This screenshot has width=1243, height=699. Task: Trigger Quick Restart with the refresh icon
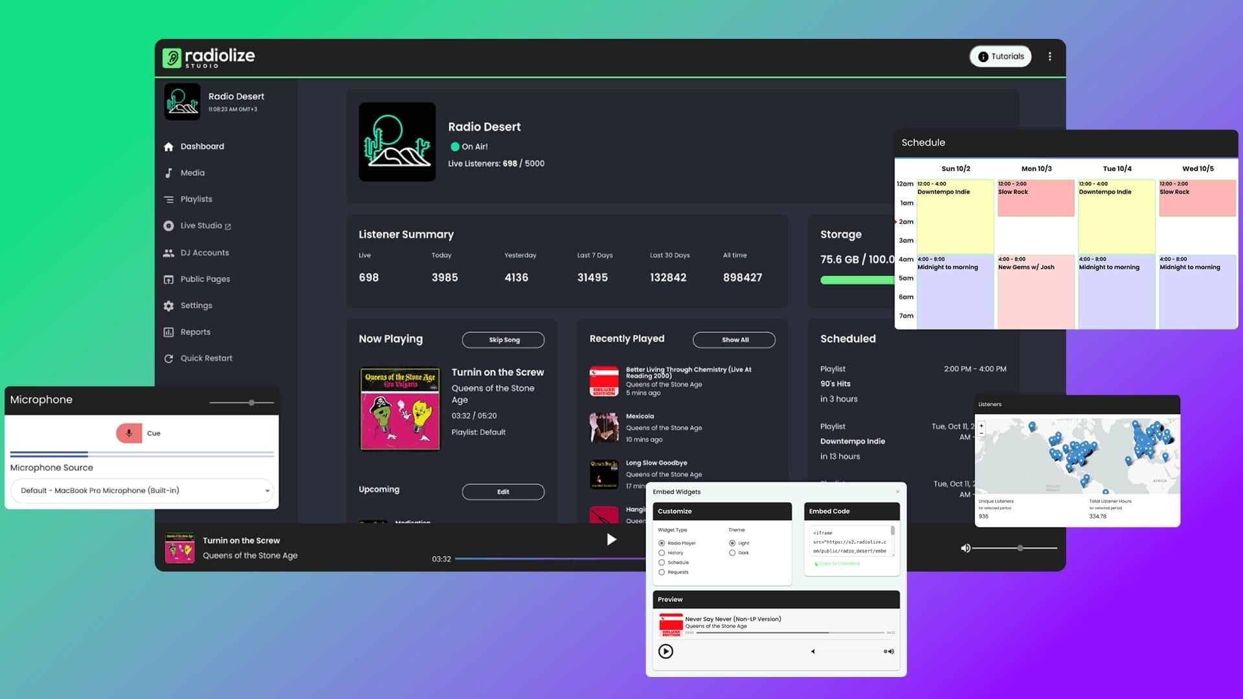pos(169,358)
